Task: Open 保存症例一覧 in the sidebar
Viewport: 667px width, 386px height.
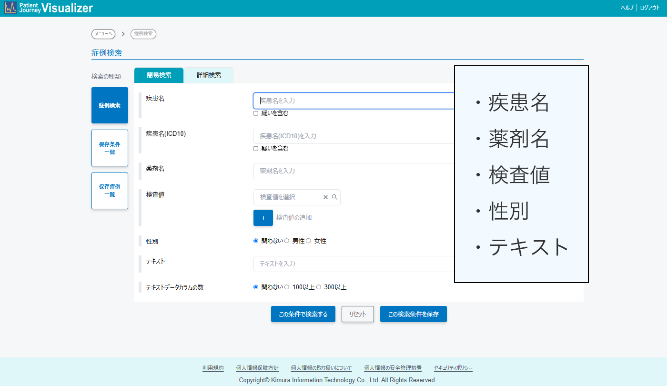Action: tap(110, 191)
